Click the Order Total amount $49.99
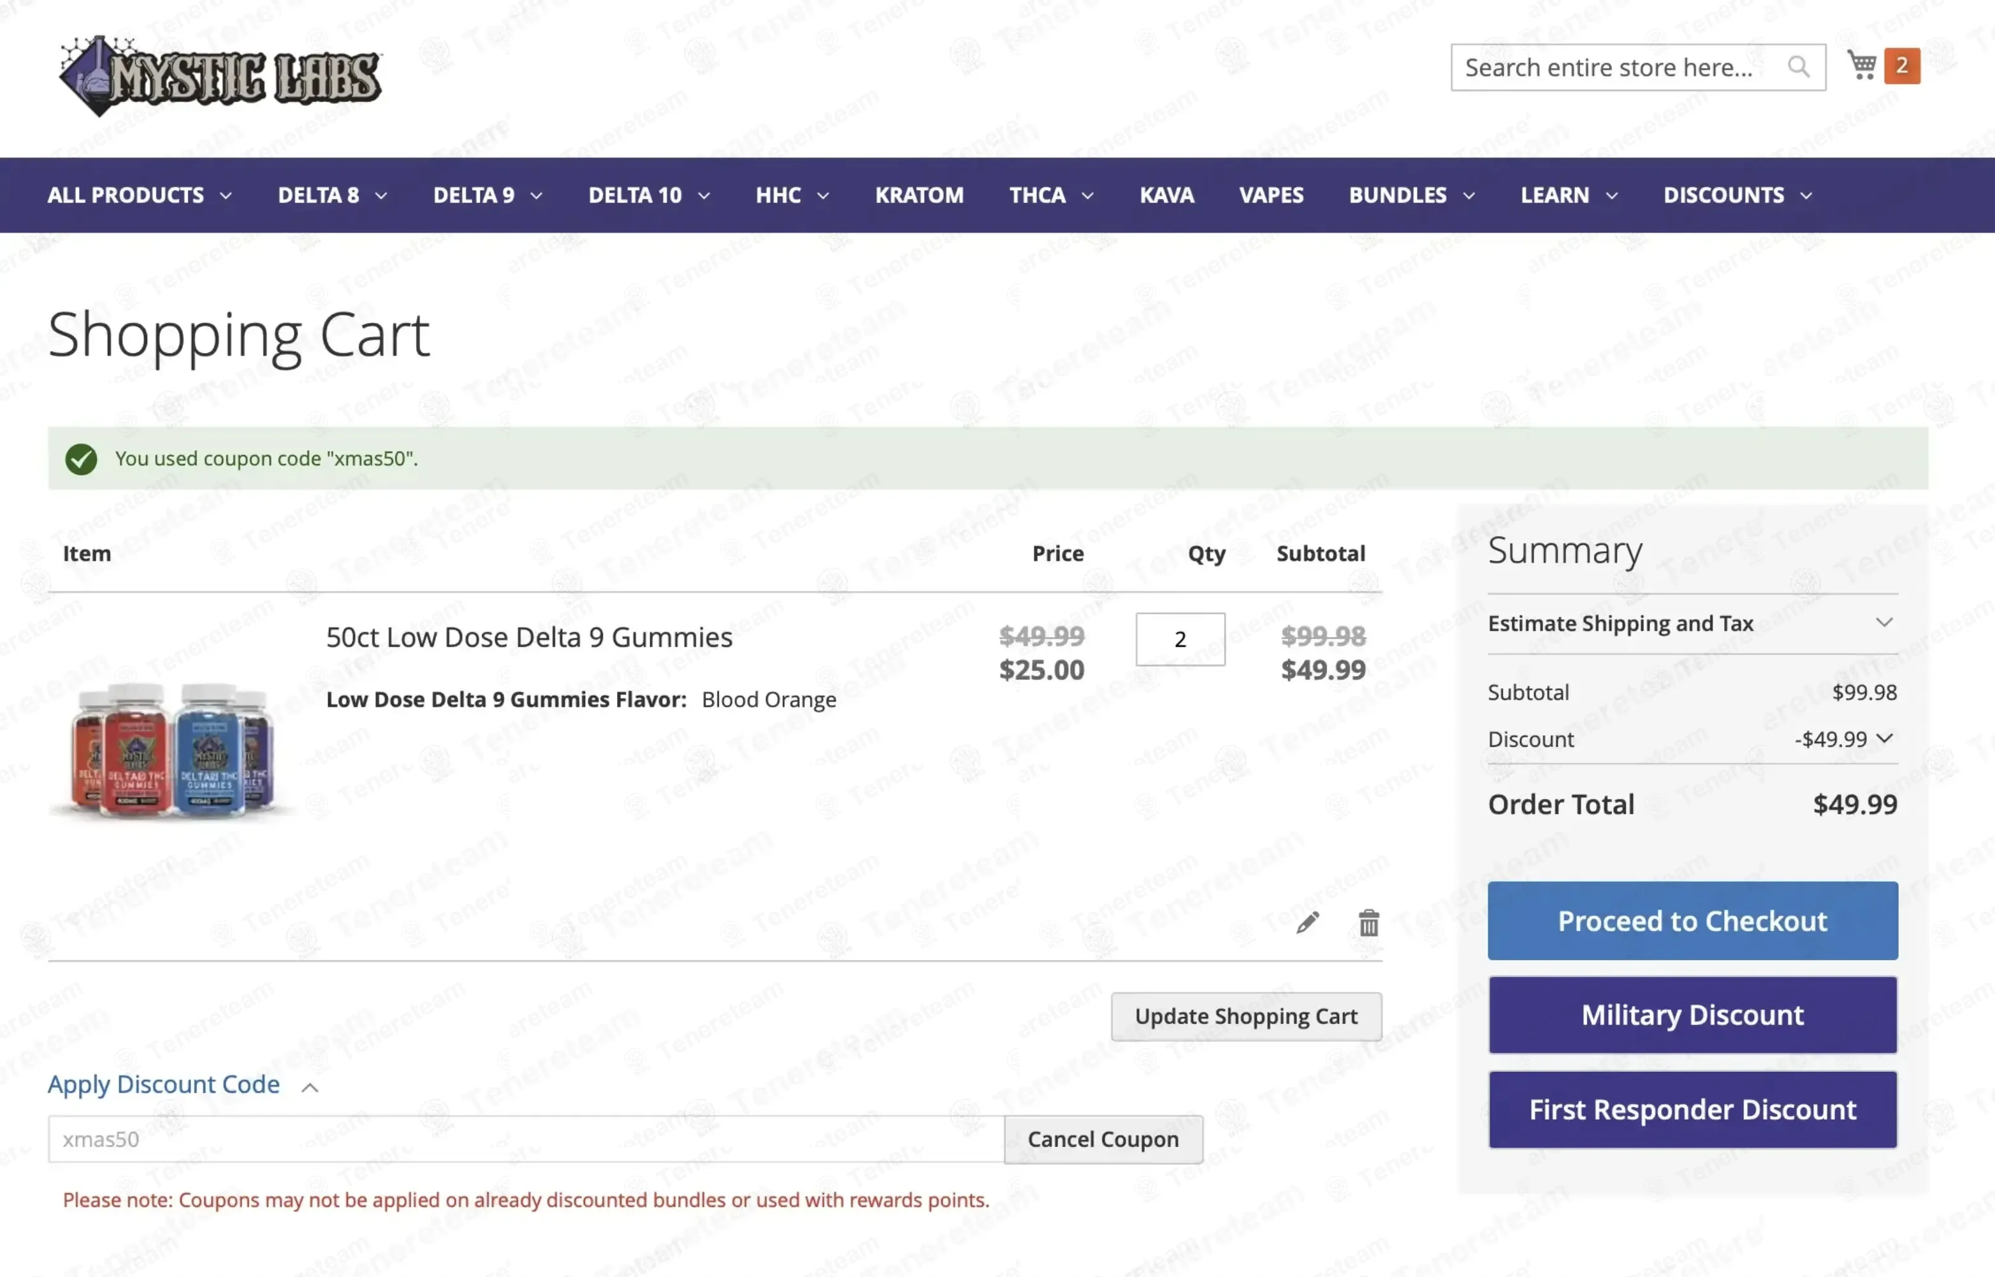Viewport: 1995px width, 1277px height. pyautogui.click(x=1855, y=804)
